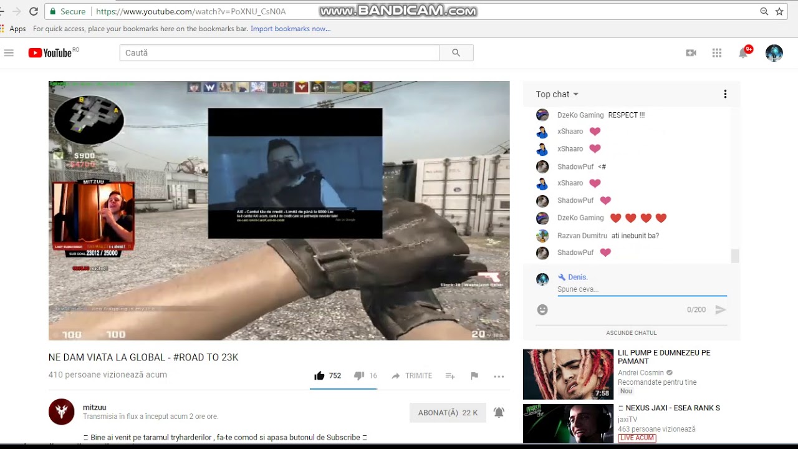Click the live video player
The height and width of the screenshot is (449, 798).
[279, 210]
